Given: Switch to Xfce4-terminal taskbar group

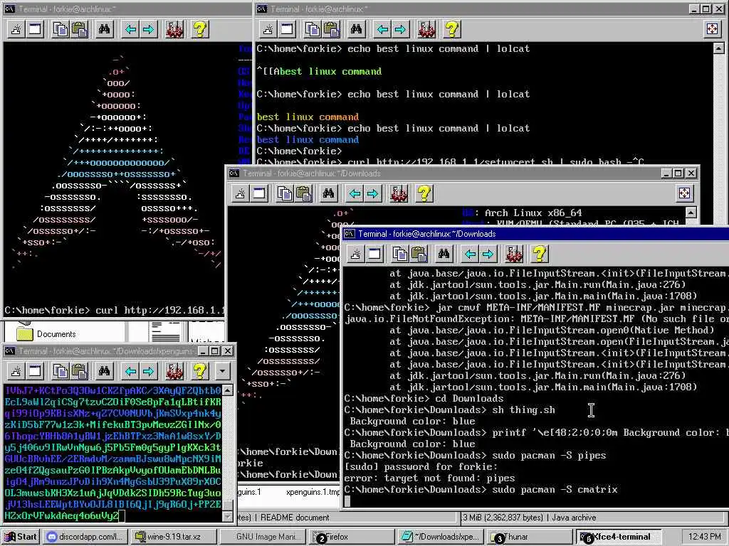Looking at the screenshot, I should (619, 537).
